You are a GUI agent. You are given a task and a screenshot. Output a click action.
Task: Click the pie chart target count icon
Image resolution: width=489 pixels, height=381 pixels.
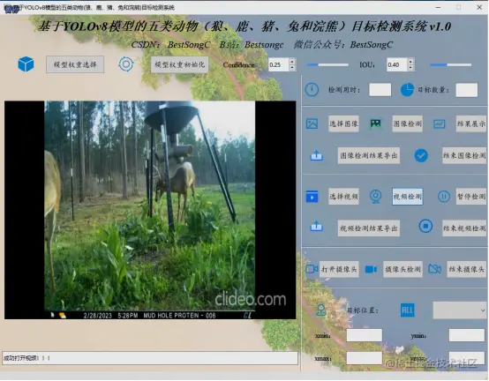(x=407, y=90)
